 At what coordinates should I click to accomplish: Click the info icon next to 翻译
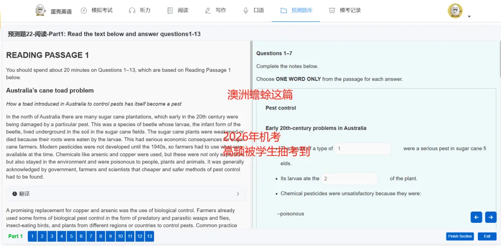pyautogui.click(x=14, y=194)
